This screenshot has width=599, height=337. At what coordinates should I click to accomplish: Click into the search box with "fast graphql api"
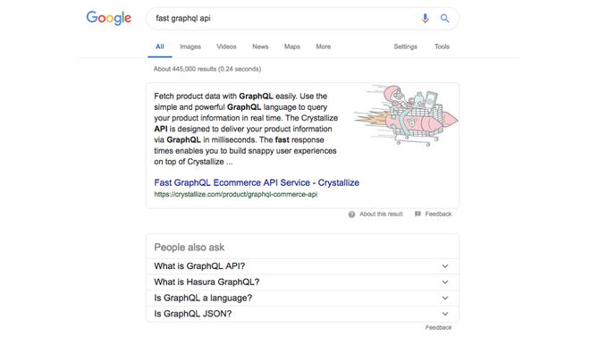tap(284, 19)
